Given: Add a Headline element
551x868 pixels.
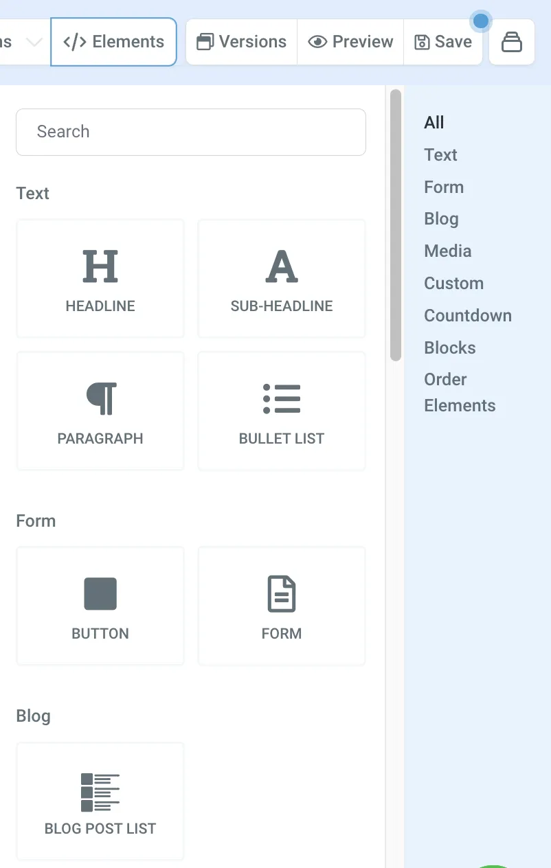Looking at the screenshot, I should point(100,279).
